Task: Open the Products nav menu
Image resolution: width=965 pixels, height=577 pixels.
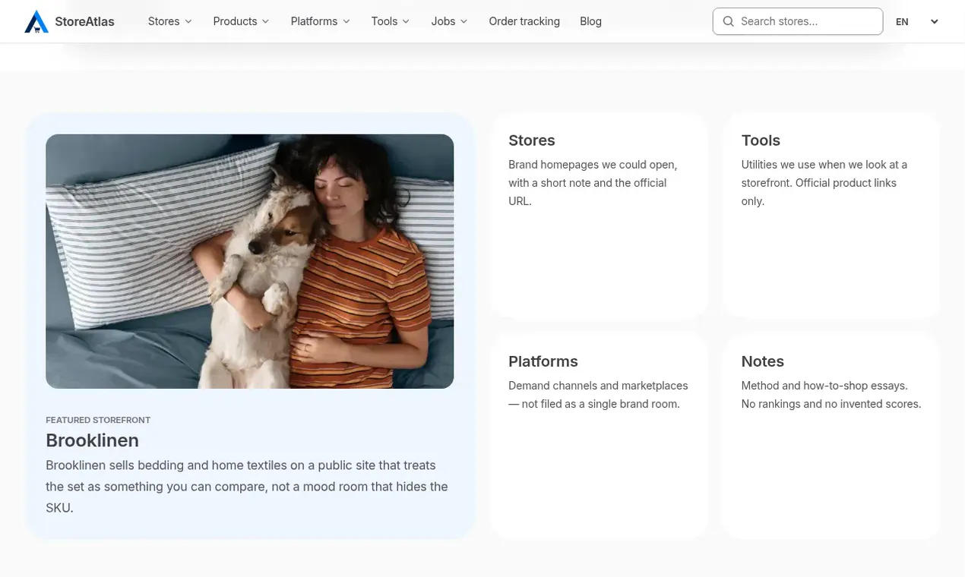Action: coord(242,21)
